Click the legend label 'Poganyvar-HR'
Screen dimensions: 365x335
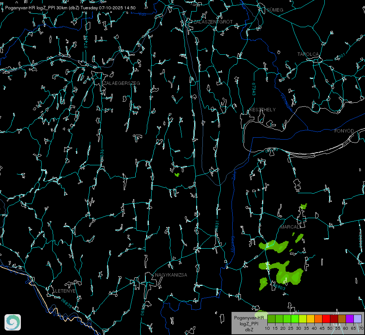(x=249, y=318)
